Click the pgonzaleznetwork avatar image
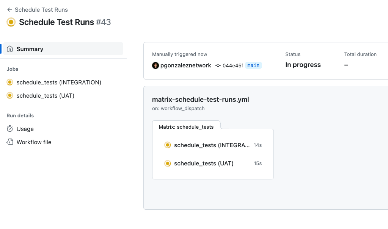 pyautogui.click(x=156, y=65)
